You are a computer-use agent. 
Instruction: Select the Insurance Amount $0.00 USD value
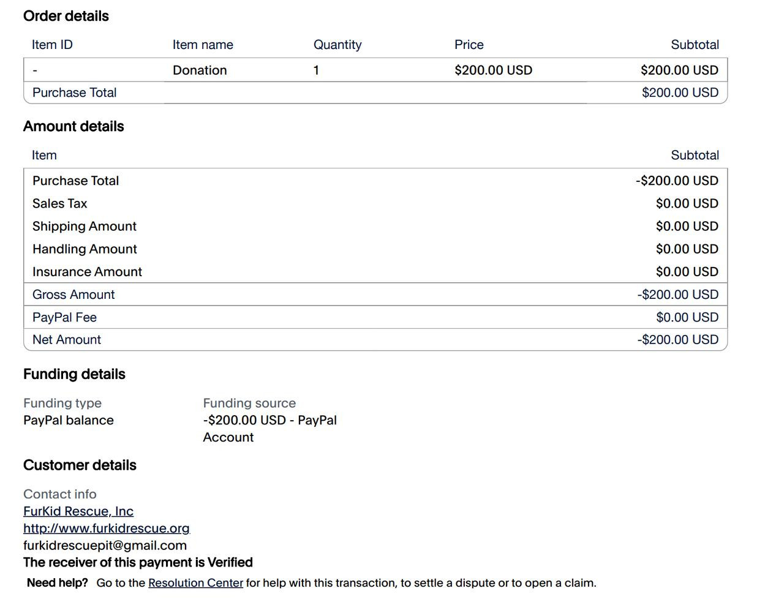[687, 272]
